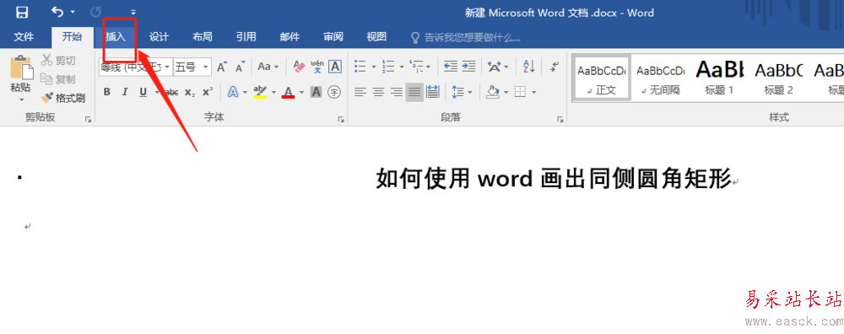
Task: Open the 布局 tab
Action: click(203, 36)
